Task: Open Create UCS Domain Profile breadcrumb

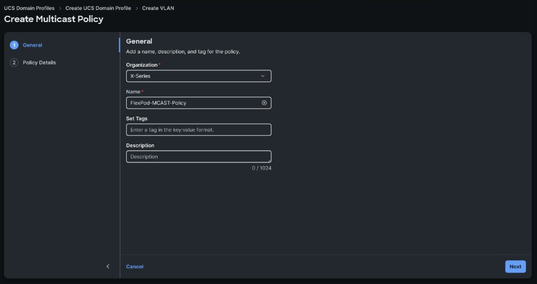Action: point(98,8)
